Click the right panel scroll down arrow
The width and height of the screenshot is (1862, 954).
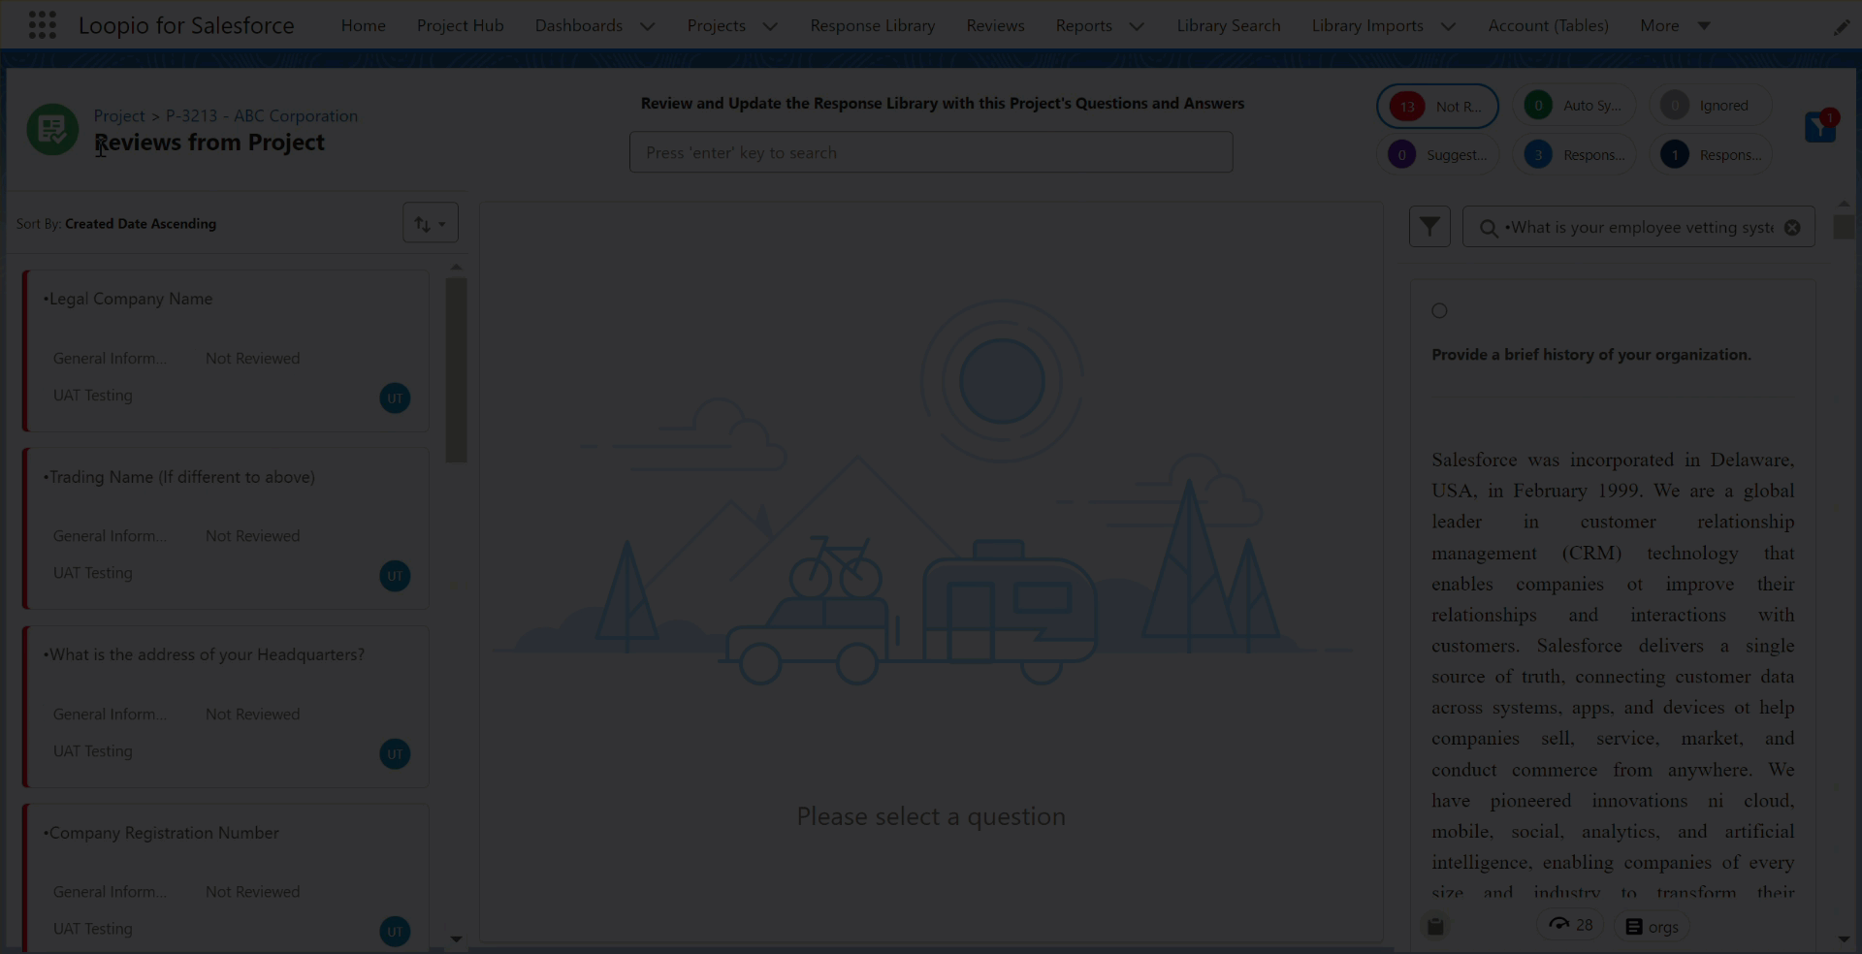(x=1844, y=939)
